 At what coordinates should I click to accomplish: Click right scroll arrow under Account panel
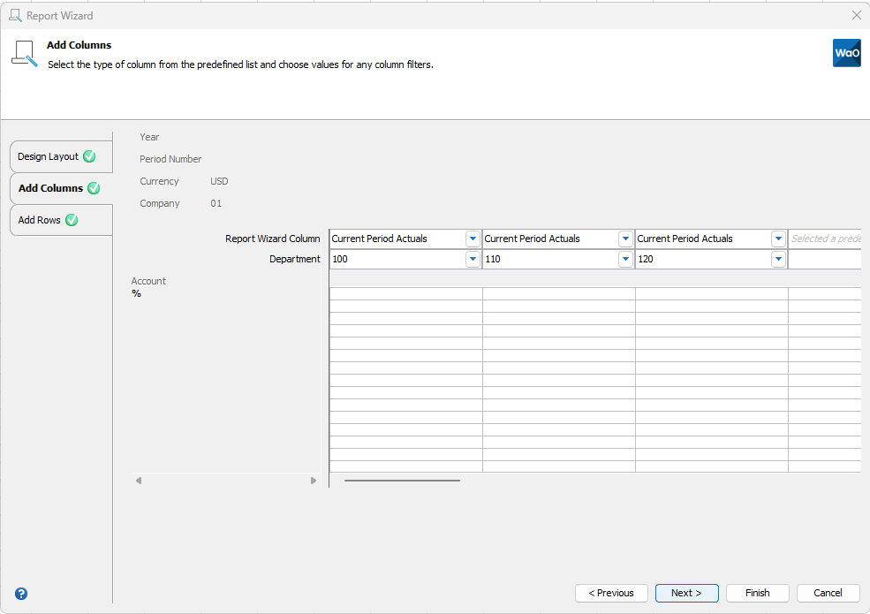pos(314,481)
